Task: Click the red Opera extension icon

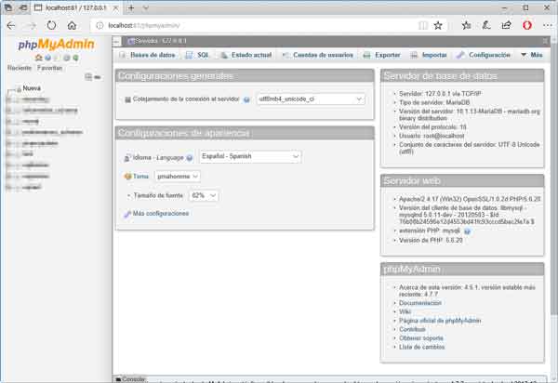Action: (x=527, y=26)
